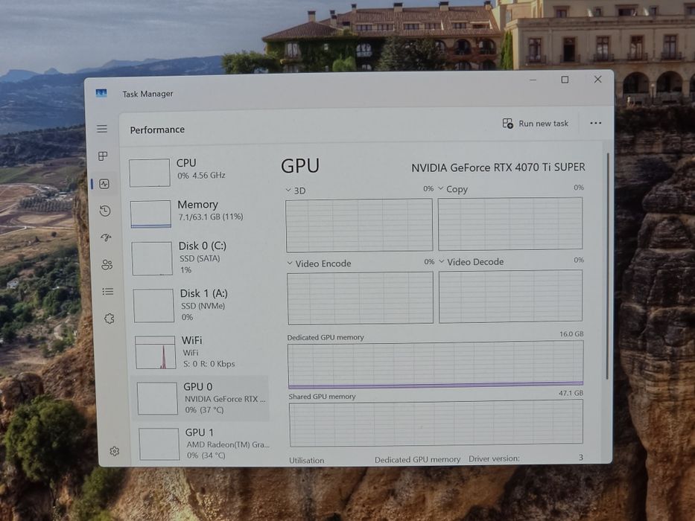This screenshot has height=521, width=695.
Task: Select Disk 1 (A:) entry
Action: 201,305
